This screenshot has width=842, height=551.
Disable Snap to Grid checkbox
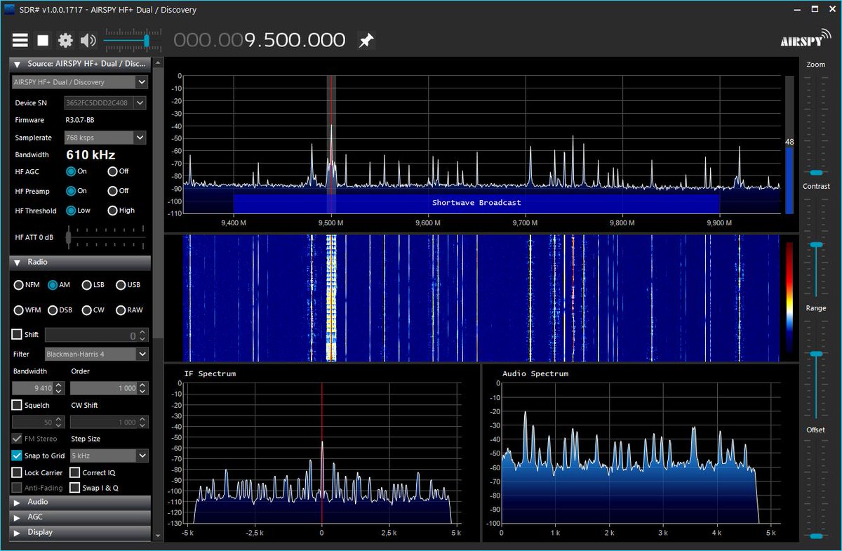(17, 456)
